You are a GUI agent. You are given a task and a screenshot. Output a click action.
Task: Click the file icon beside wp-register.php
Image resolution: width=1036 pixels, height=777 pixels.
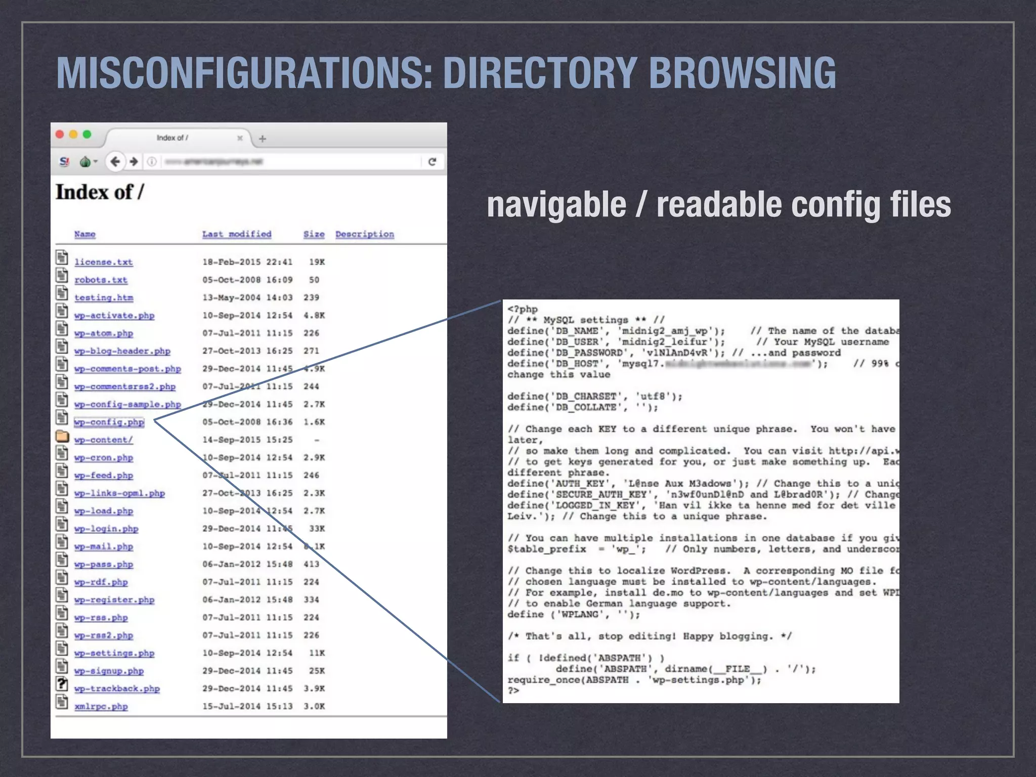coord(62,595)
